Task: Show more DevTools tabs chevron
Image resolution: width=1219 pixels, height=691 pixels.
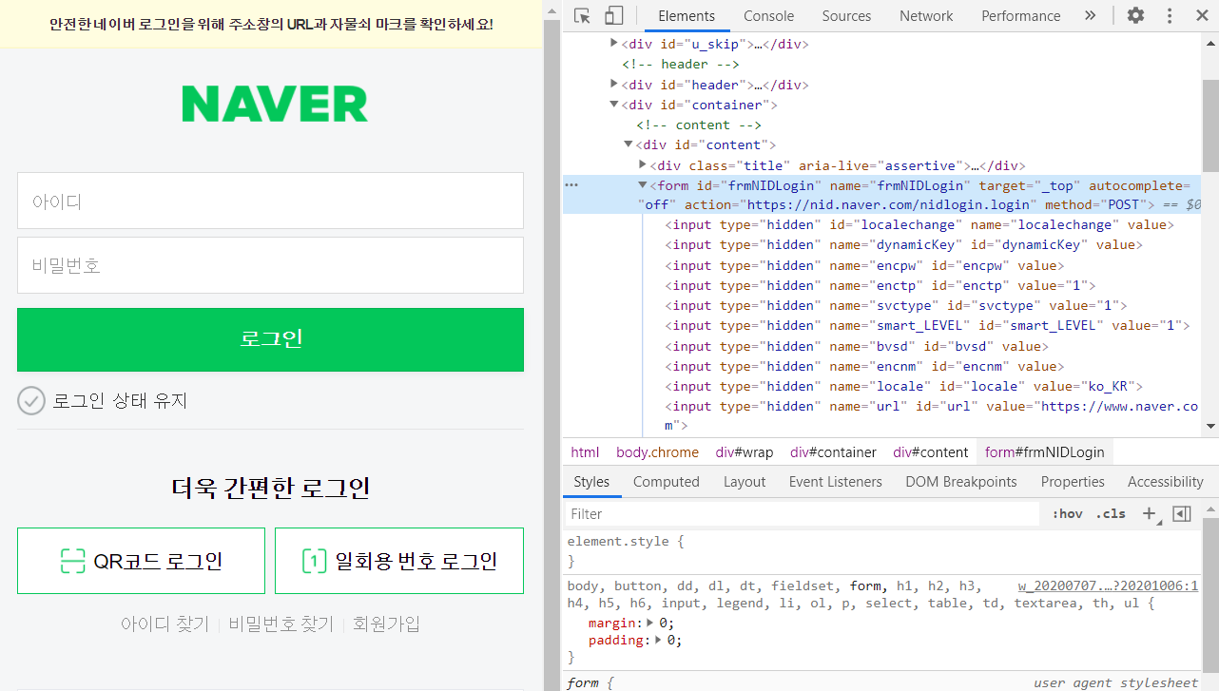Action: point(1090,15)
